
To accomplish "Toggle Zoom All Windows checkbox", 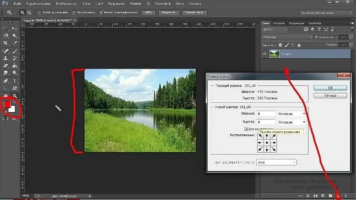I will [74, 13].
